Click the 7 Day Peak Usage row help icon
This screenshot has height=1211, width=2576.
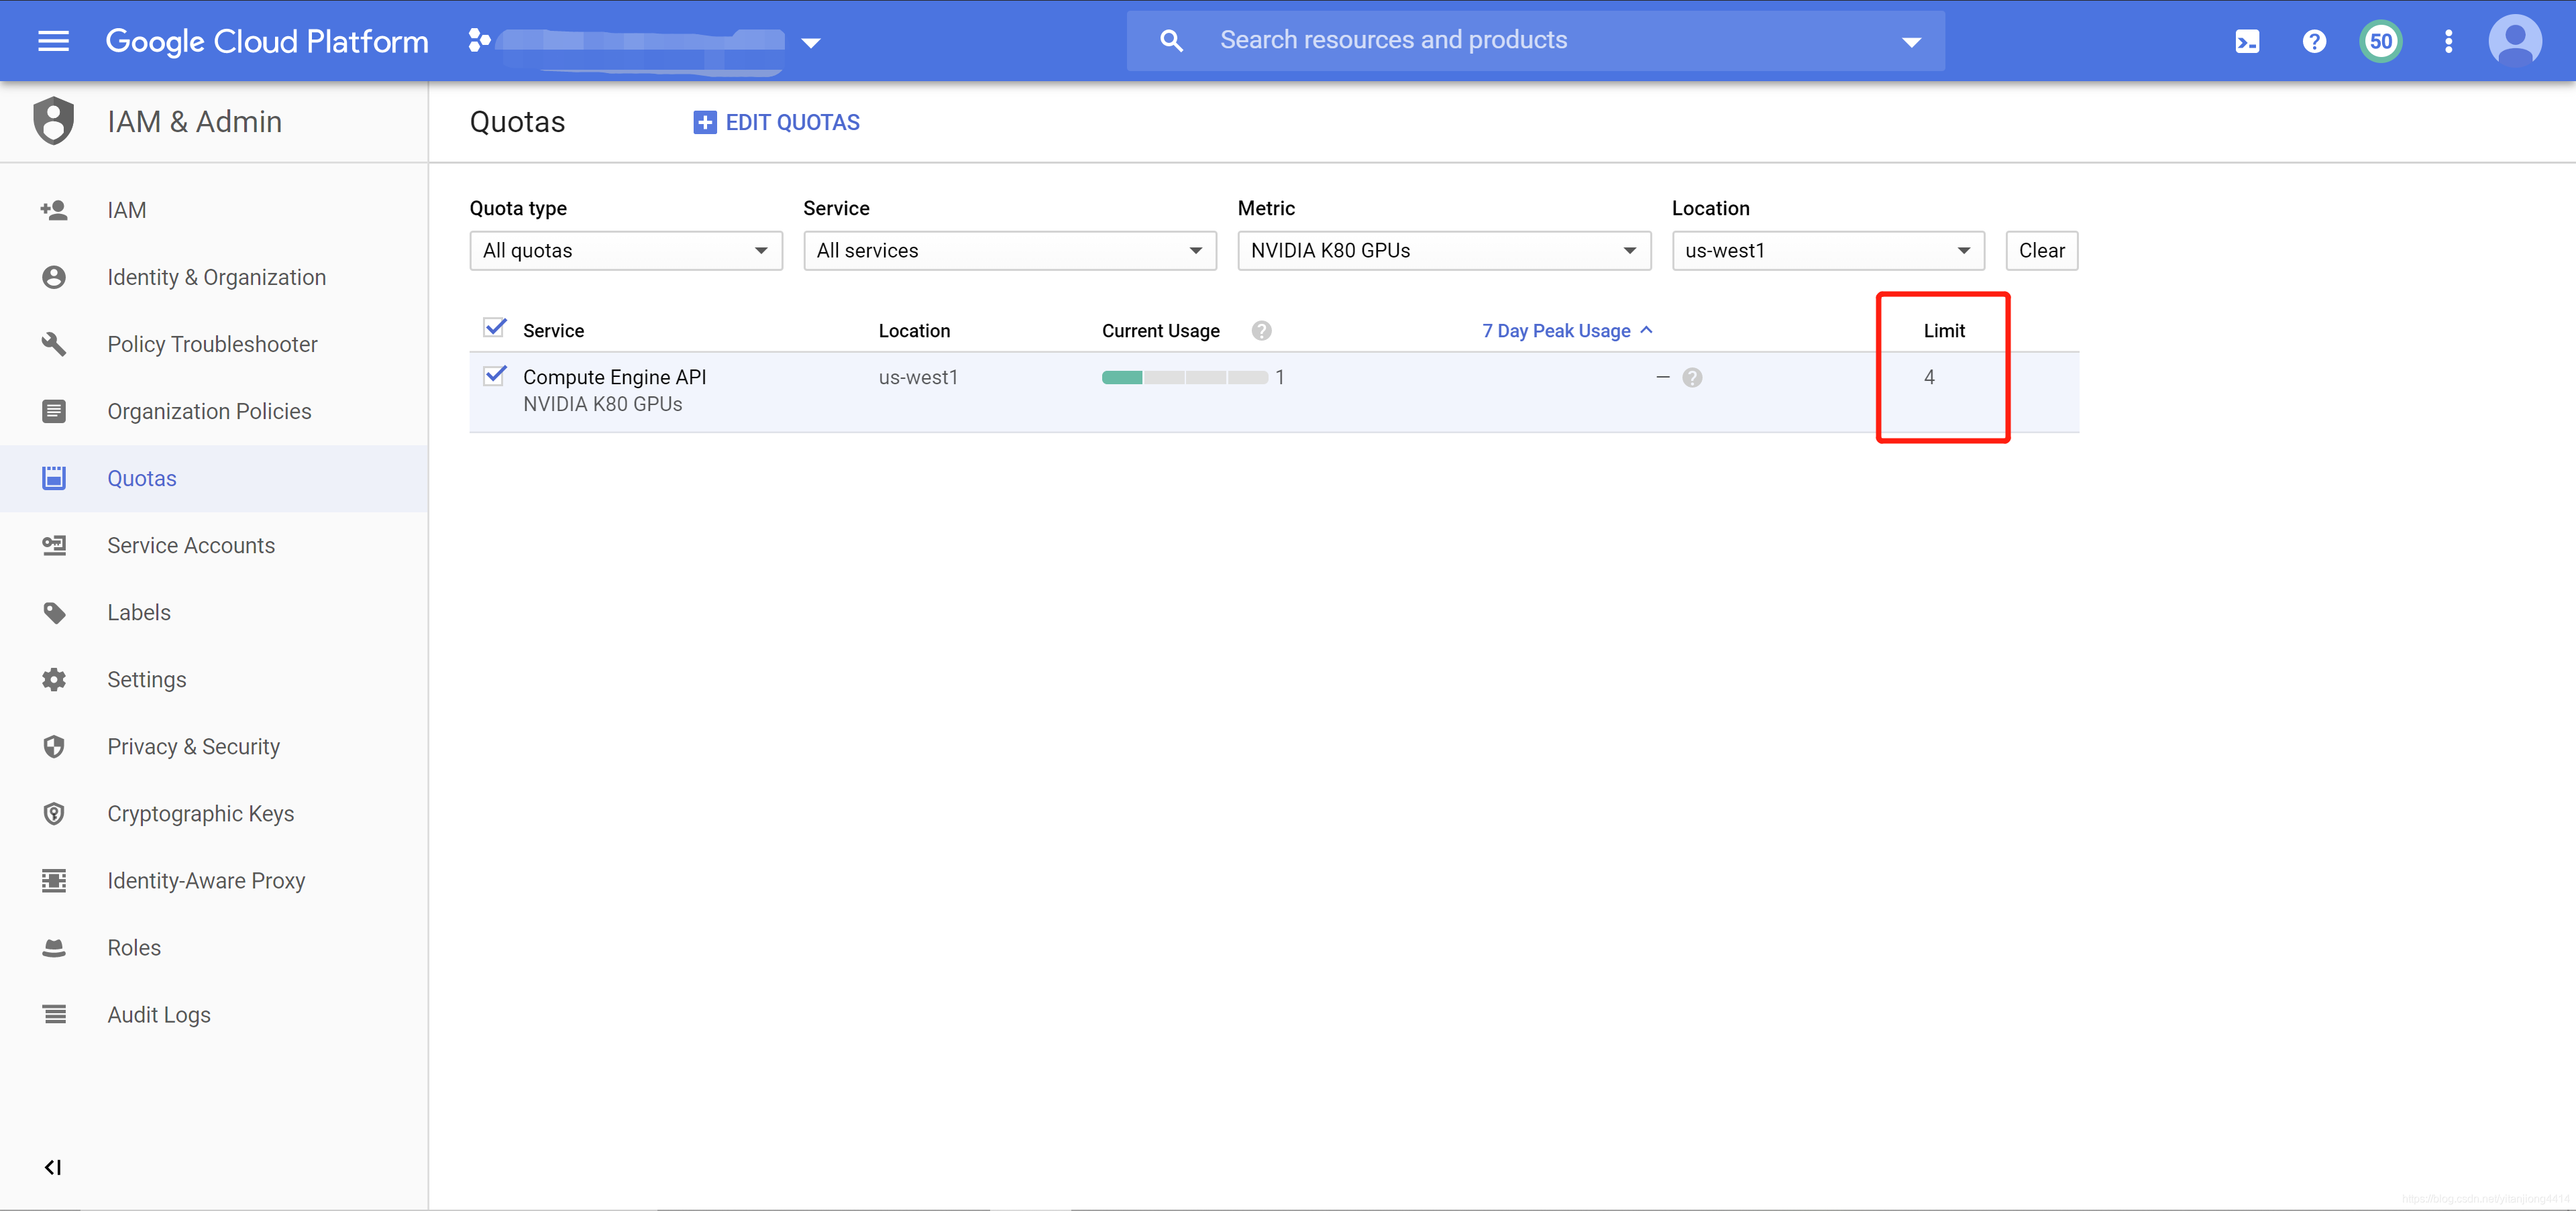point(1692,378)
